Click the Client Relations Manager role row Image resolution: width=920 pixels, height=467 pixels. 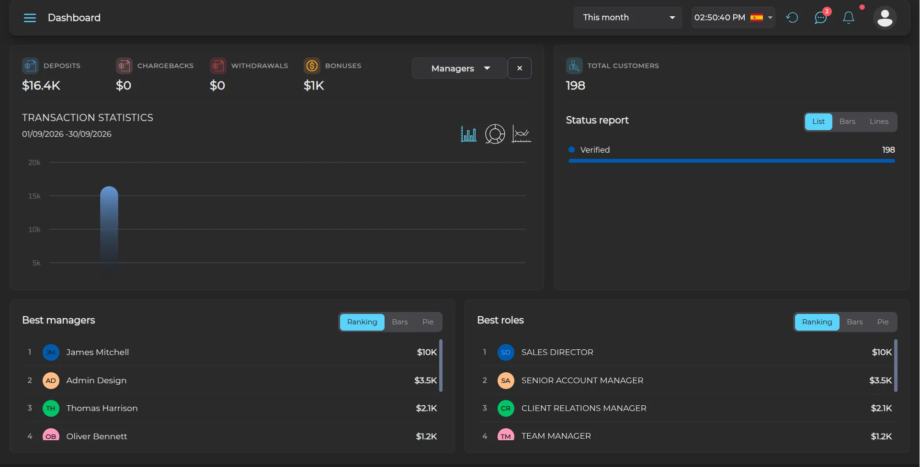[x=685, y=409]
